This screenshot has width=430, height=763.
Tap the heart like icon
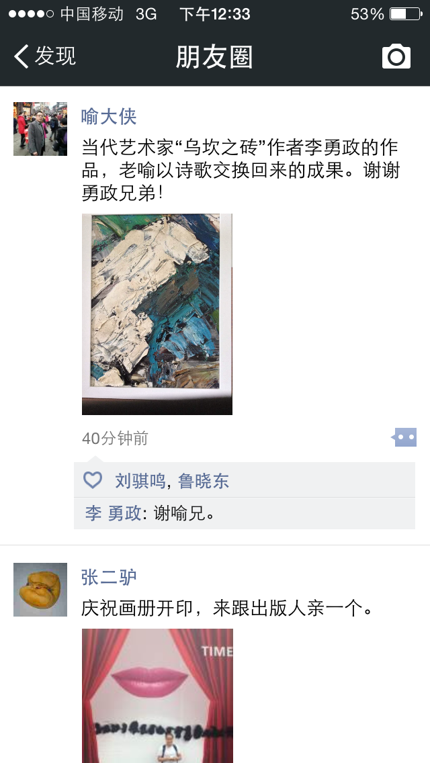[x=93, y=480]
